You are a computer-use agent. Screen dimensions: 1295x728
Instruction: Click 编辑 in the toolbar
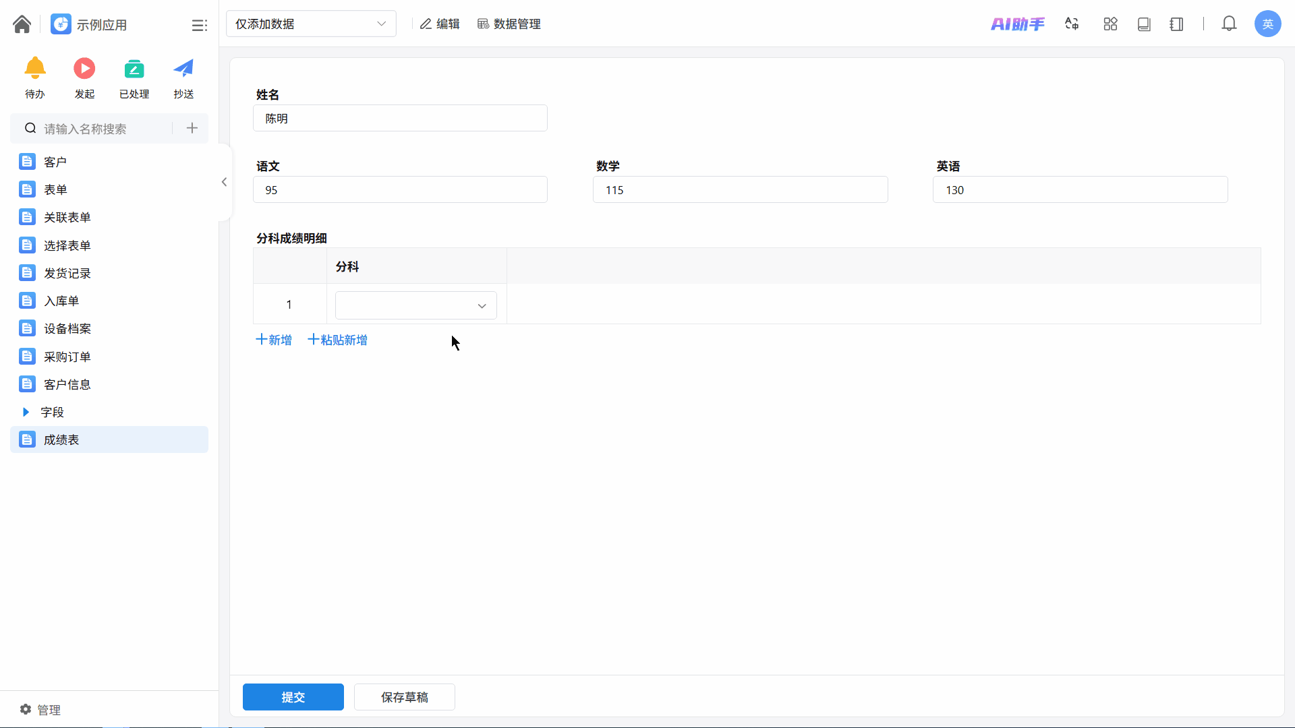(x=440, y=24)
